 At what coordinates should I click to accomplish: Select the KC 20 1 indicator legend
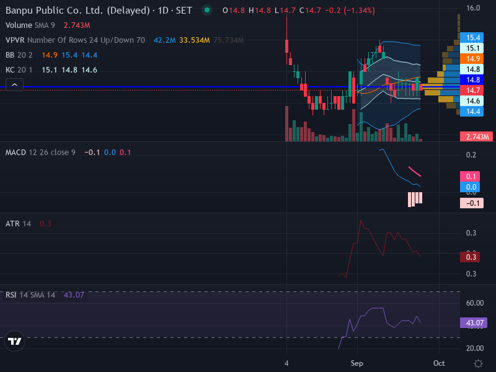[x=19, y=70]
